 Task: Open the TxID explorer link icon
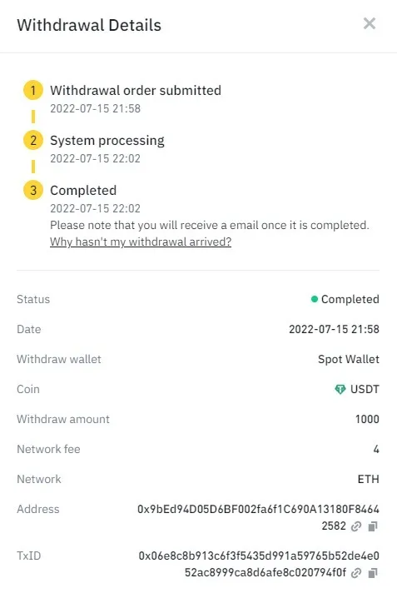(356, 573)
